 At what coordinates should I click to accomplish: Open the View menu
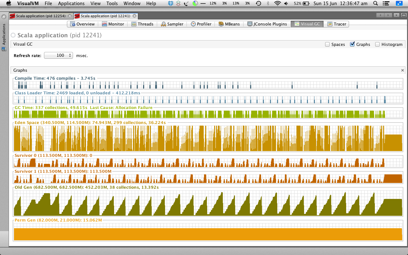coord(96,4)
